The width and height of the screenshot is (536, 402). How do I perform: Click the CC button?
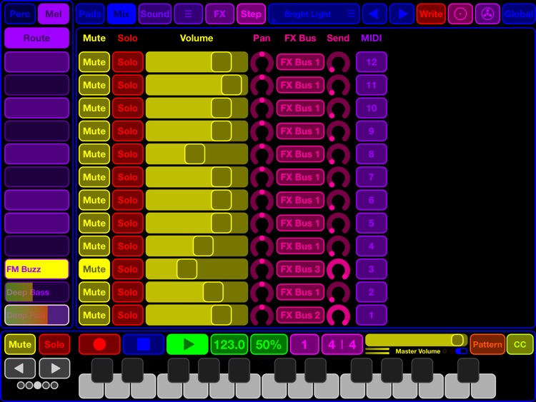520,344
